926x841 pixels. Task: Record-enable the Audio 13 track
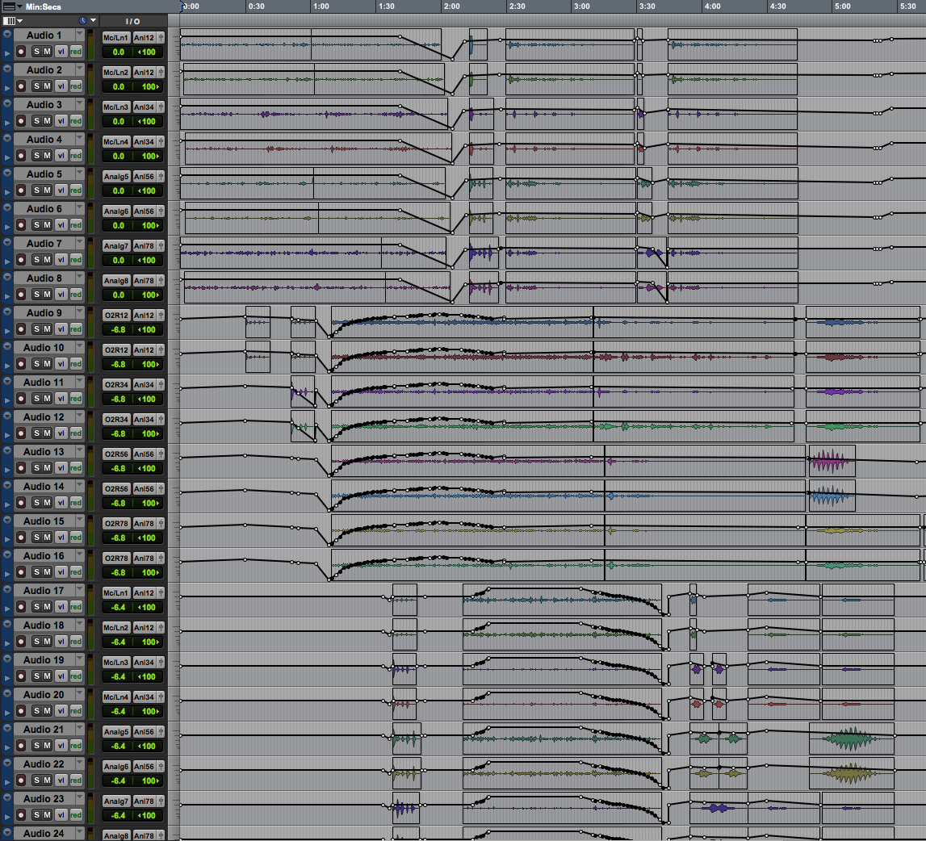click(x=21, y=468)
